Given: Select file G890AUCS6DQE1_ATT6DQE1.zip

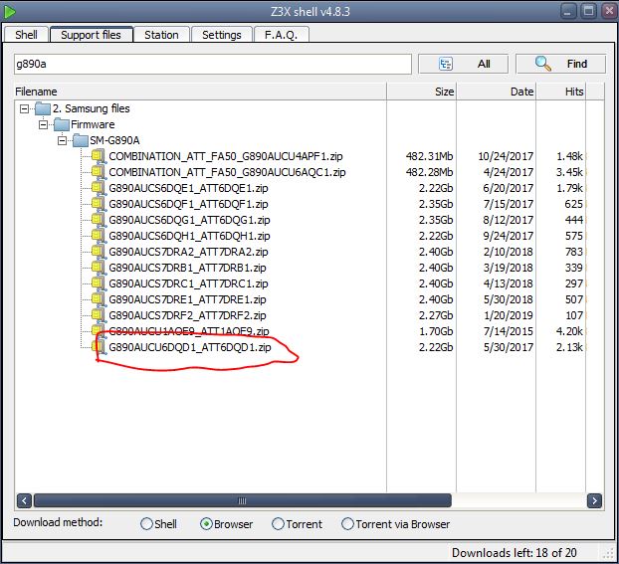Looking at the screenshot, I should (188, 188).
